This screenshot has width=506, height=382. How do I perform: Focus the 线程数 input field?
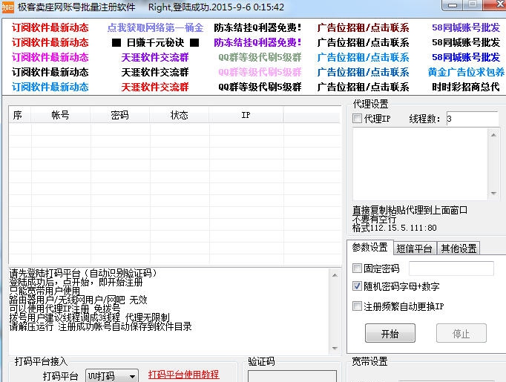(x=473, y=119)
